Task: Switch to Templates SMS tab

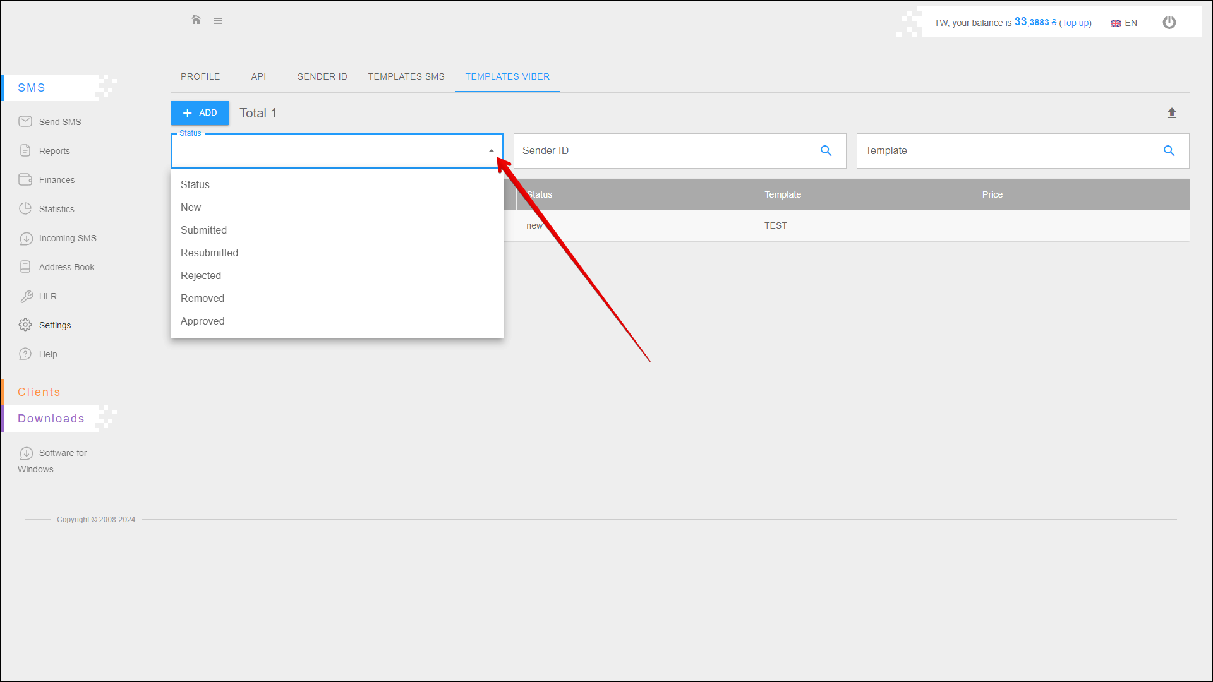Action: point(406,76)
